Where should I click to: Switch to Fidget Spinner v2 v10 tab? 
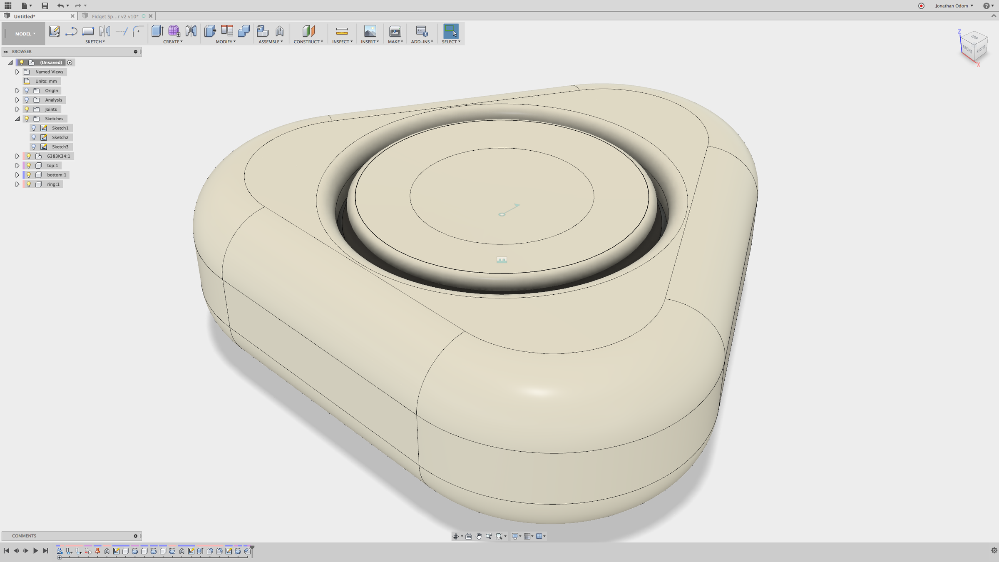pos(115,16)
